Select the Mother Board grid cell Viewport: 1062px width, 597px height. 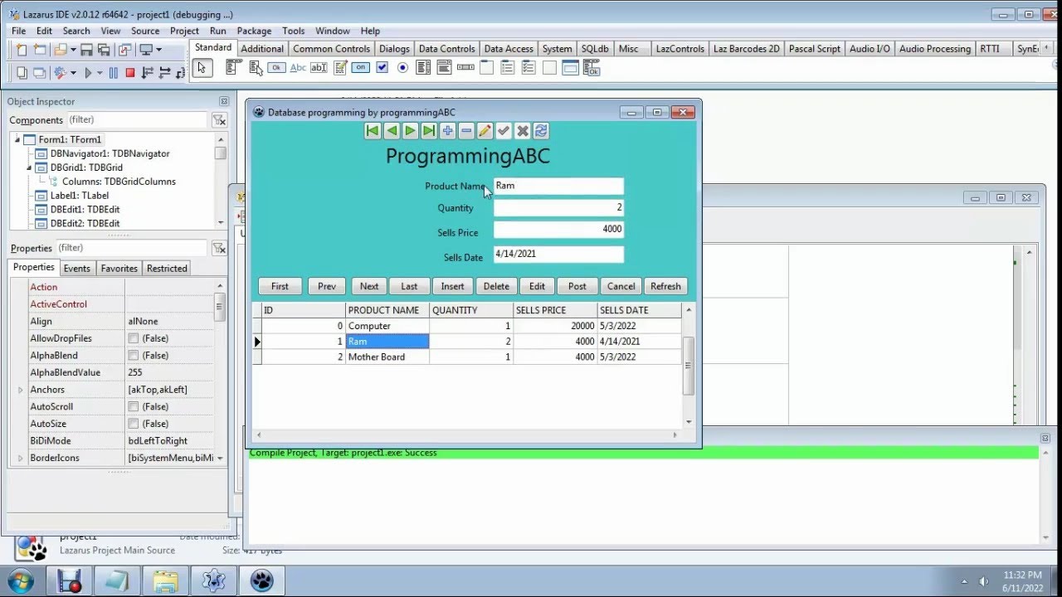[387, 357]
